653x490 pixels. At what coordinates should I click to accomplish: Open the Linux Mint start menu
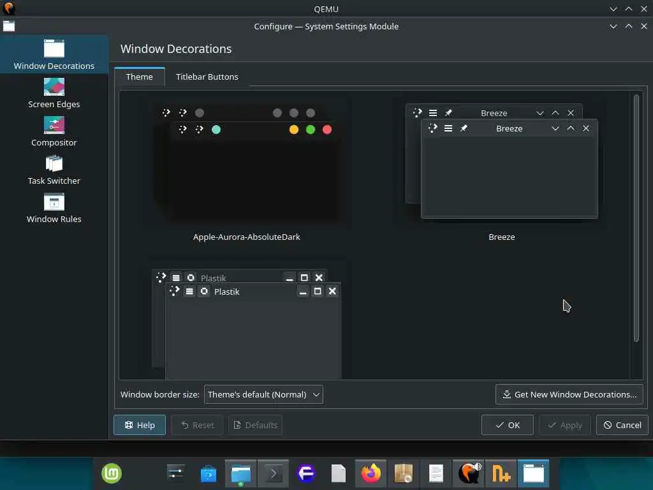(x=112, y=473)
